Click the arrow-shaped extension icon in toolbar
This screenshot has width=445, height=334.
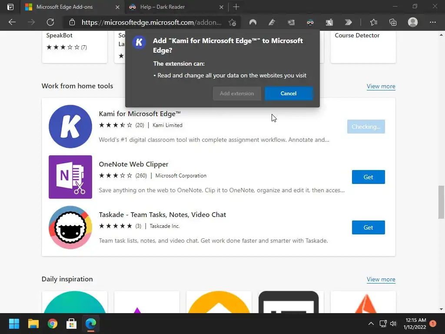tap(348, 22)
